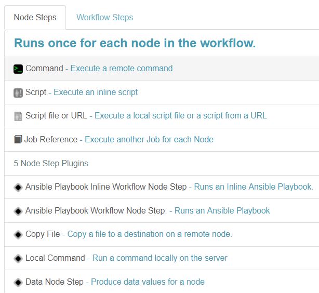
Task: Click the '5 Node Step Plugins' header row
Action: click(x=51, y=164)
